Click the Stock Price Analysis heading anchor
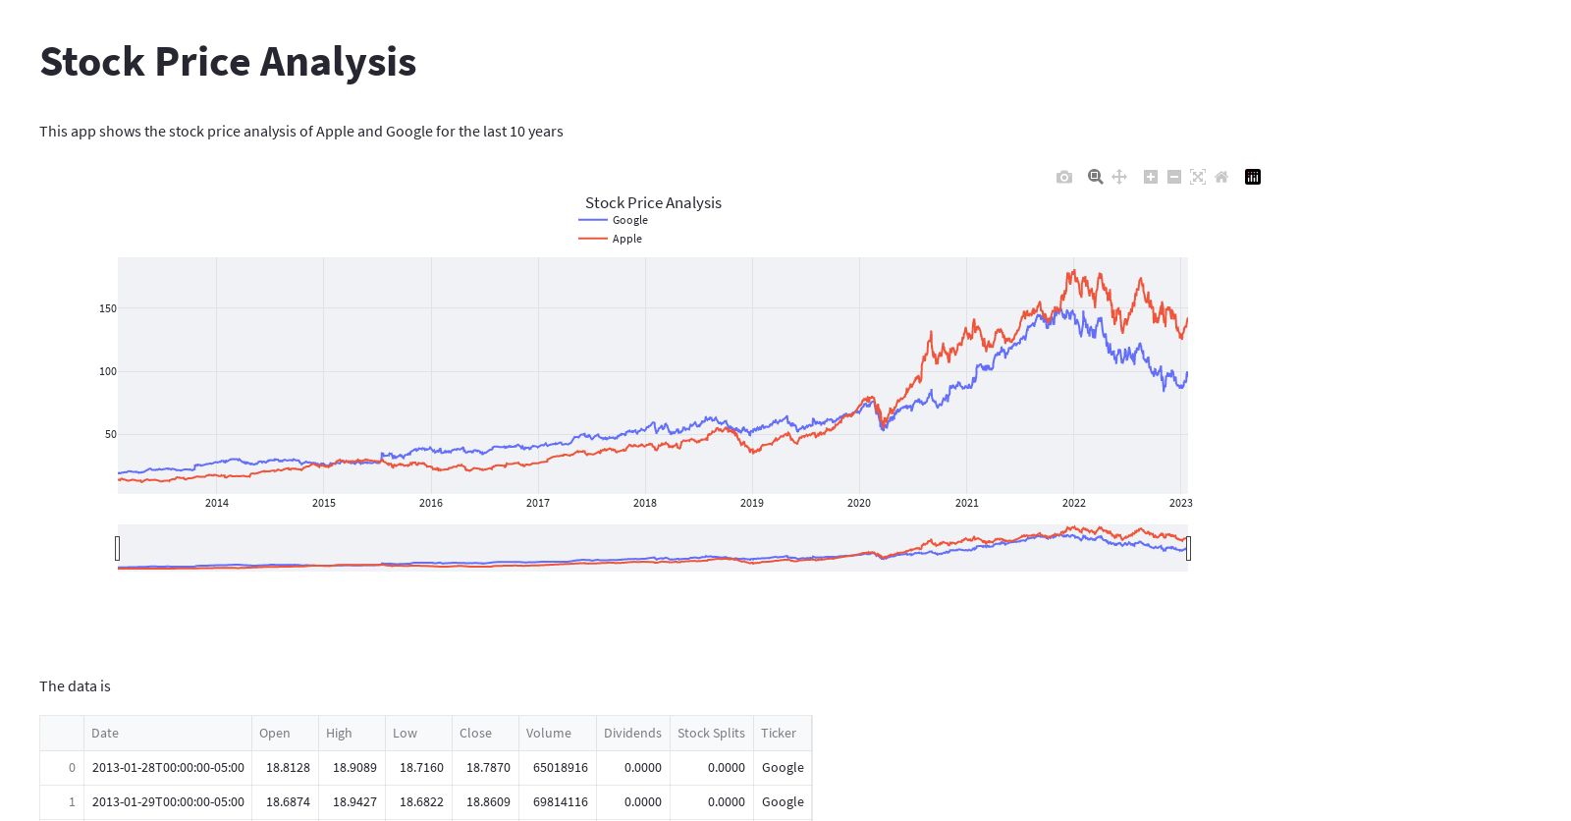Screen dimensions: 1571x821 228,61
